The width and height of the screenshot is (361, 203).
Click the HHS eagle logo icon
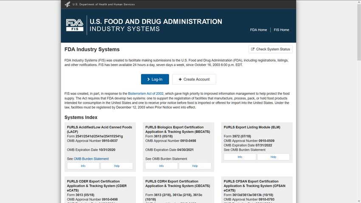coord(68,4)
